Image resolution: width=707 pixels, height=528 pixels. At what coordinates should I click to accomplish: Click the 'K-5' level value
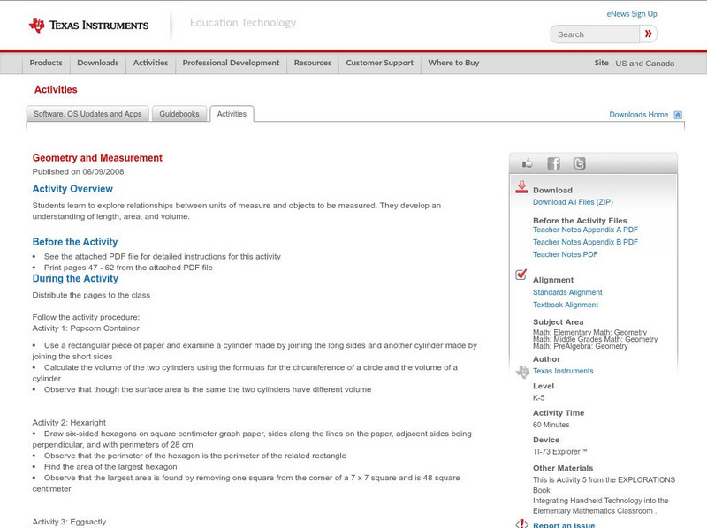(x=538, y=398)
